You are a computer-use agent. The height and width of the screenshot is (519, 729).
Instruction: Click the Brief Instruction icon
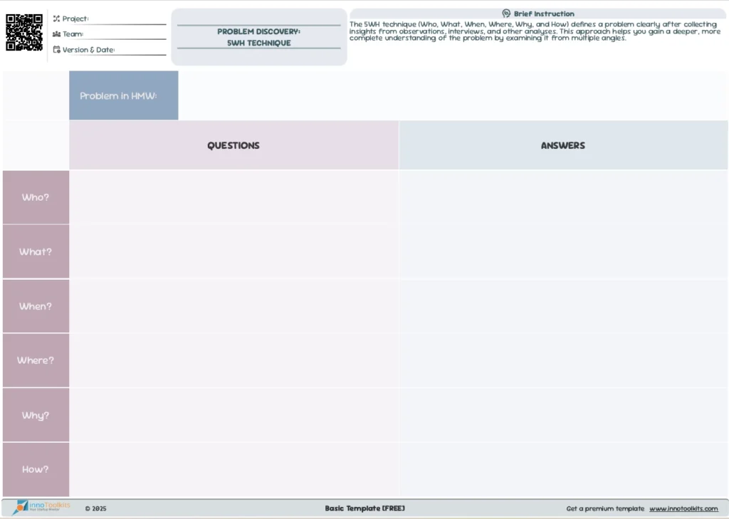coord(506,14)
